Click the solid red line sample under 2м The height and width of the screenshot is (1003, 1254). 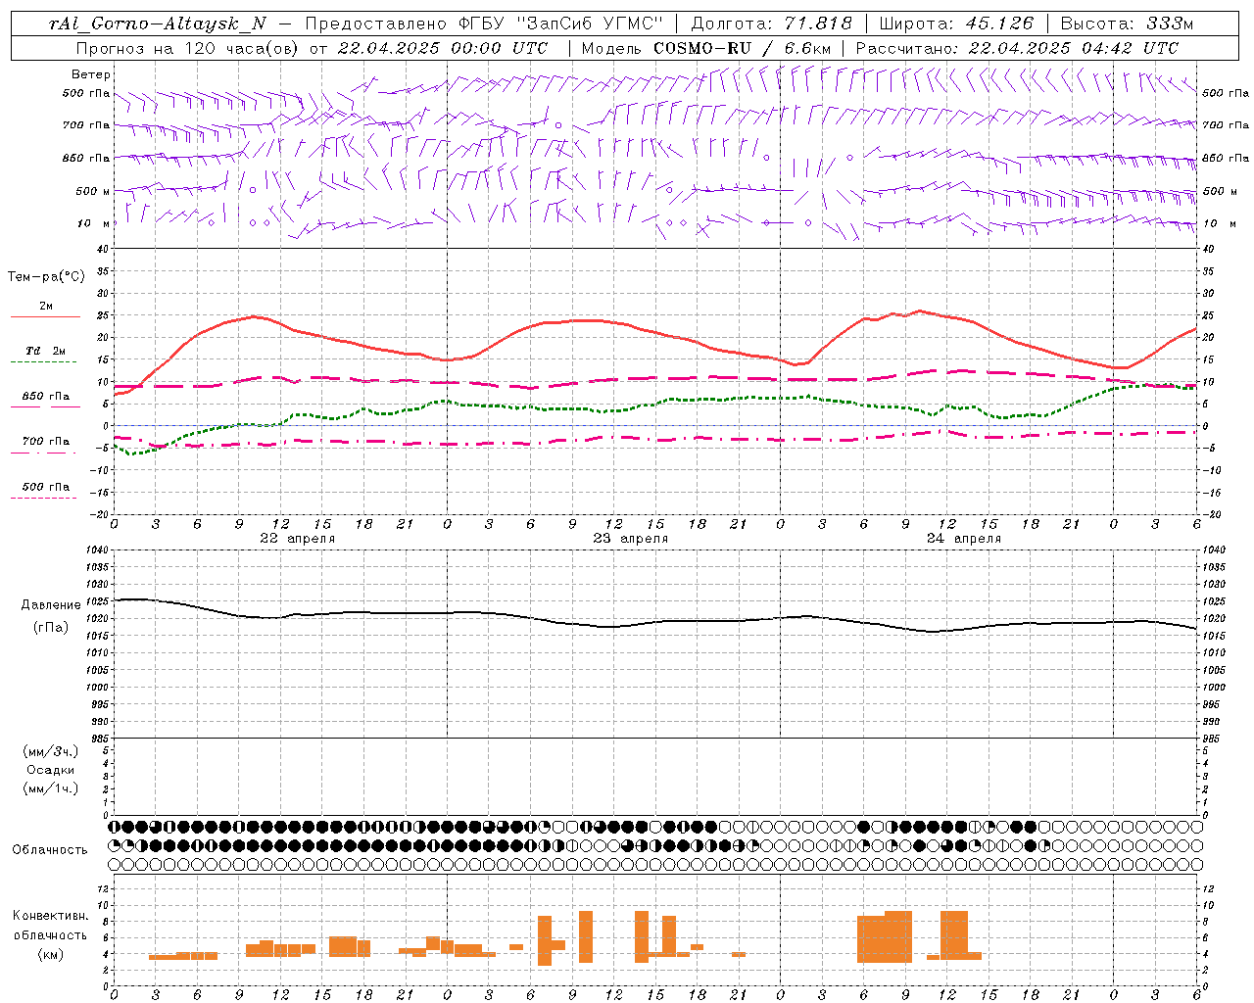coord(45,316)
